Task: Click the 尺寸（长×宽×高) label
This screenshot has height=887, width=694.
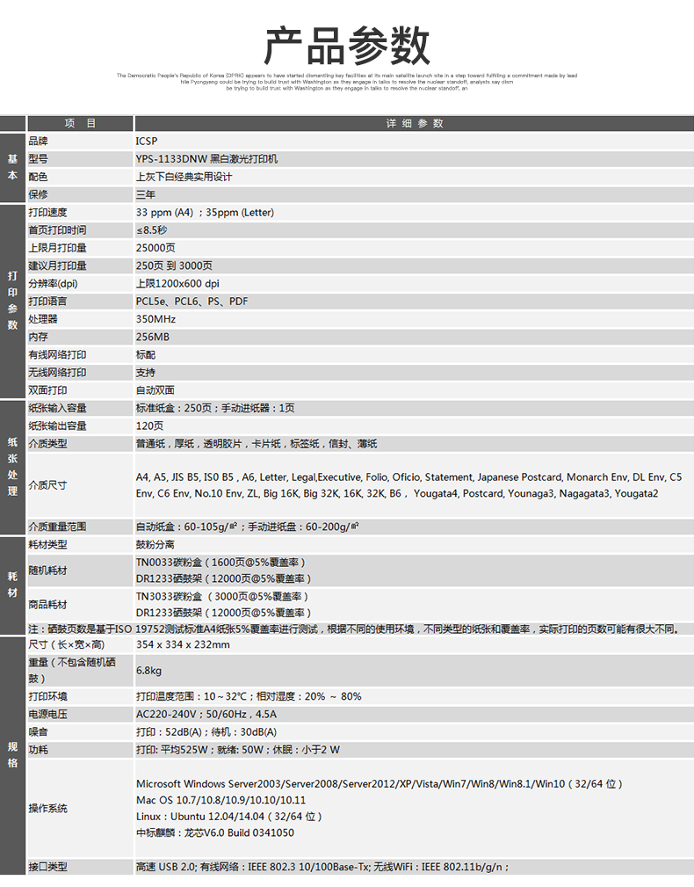Action: pyautogui.click(x=67, y=645)
